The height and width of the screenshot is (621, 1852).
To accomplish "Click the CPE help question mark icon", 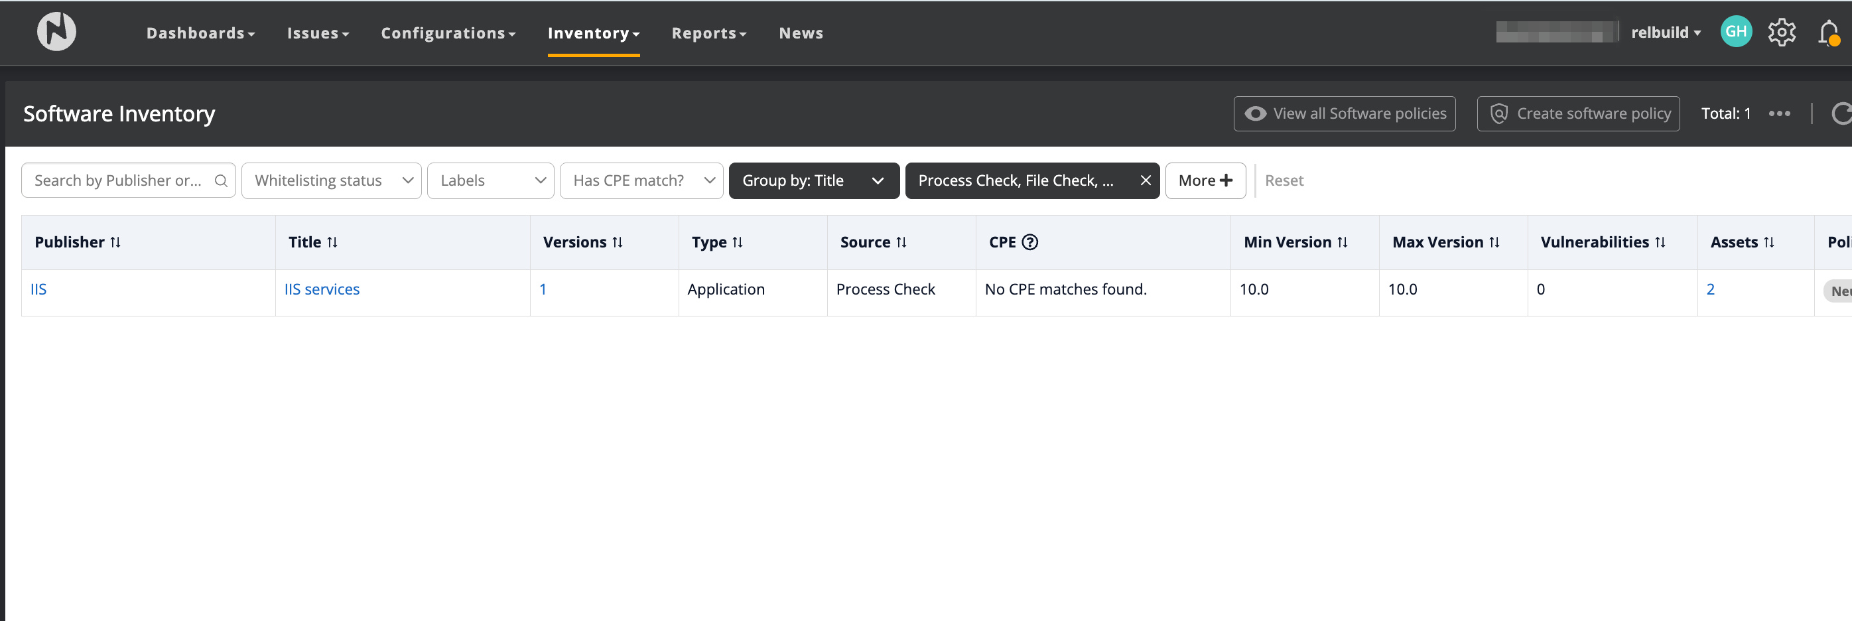I will [x=1029, y=242].
